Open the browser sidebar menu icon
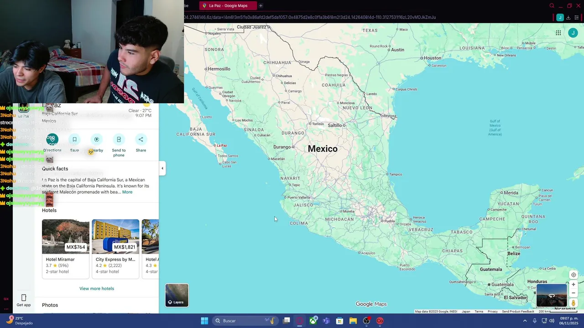 577,17
